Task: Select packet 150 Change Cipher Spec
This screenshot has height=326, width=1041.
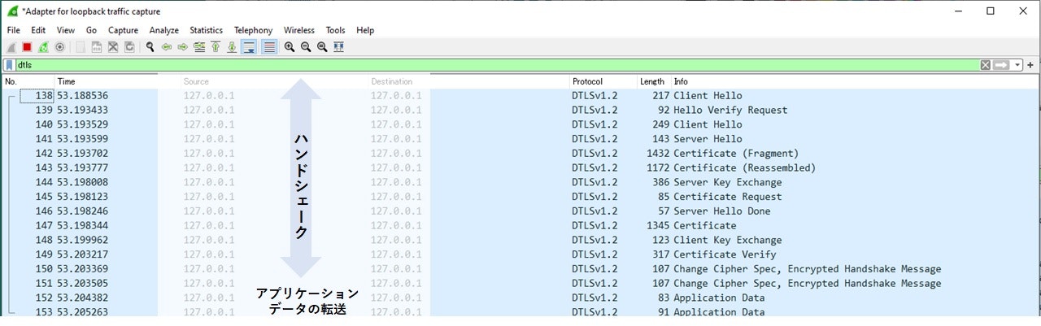Action: [x=520, y=269]
